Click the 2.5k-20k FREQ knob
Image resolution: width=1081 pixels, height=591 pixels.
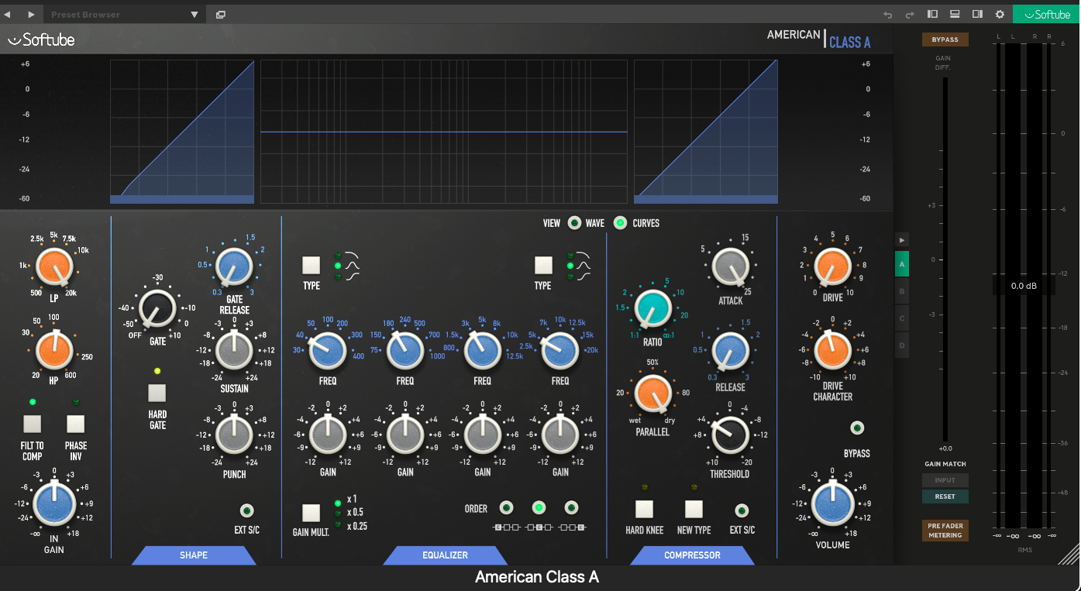click(559, 350)
